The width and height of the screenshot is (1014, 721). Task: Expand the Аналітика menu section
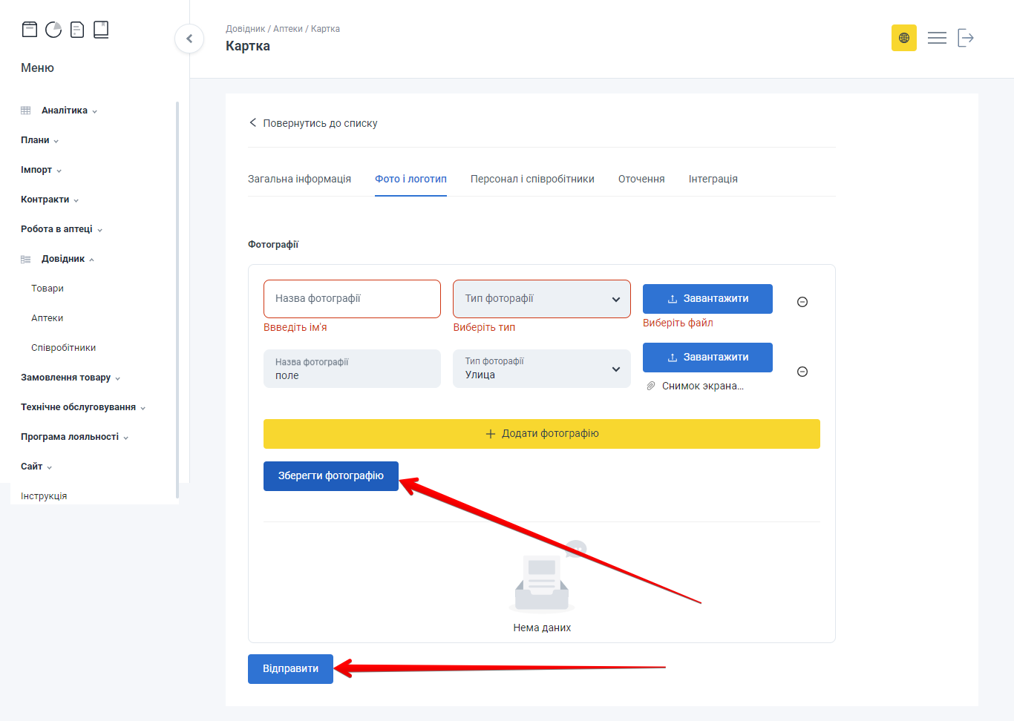[65, 111]
